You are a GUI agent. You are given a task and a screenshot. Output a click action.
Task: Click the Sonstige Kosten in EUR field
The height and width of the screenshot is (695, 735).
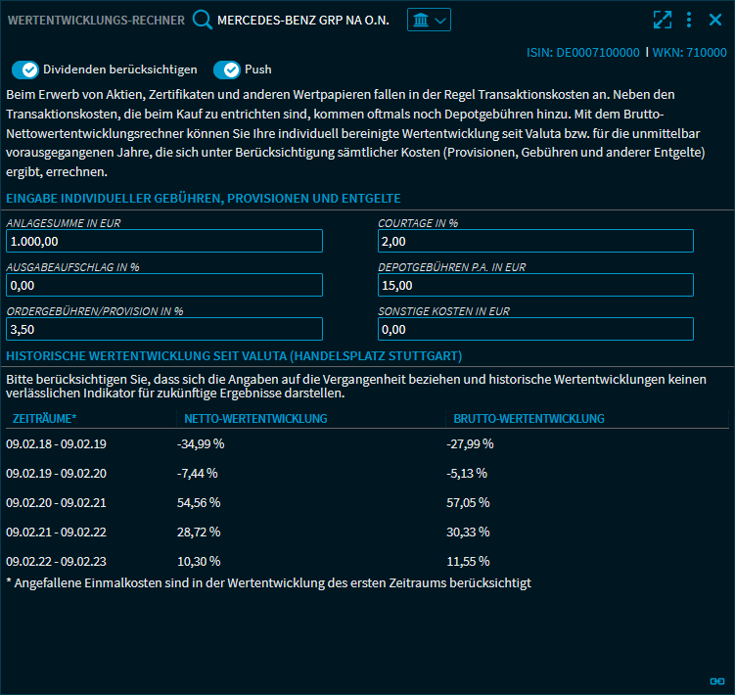click(x=535, y=329)
